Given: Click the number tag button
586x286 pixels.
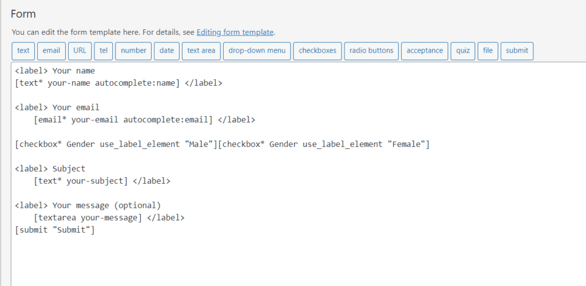Looking at the screenshot, I should click(x=133, y=50).
